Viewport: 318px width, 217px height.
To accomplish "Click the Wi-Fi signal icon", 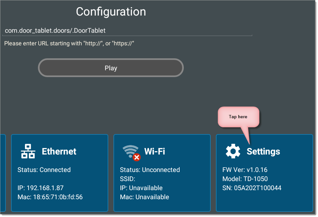I will [x=130, y=151].
